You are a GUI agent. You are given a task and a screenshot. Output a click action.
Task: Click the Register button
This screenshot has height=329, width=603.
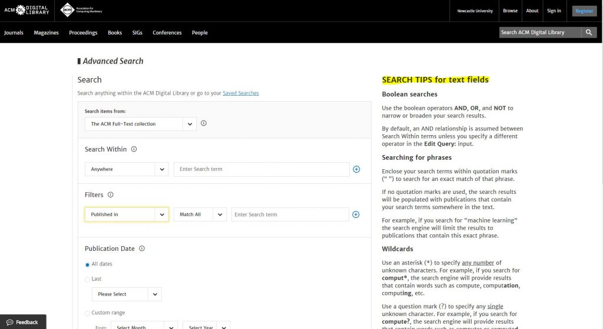(584, 11)
